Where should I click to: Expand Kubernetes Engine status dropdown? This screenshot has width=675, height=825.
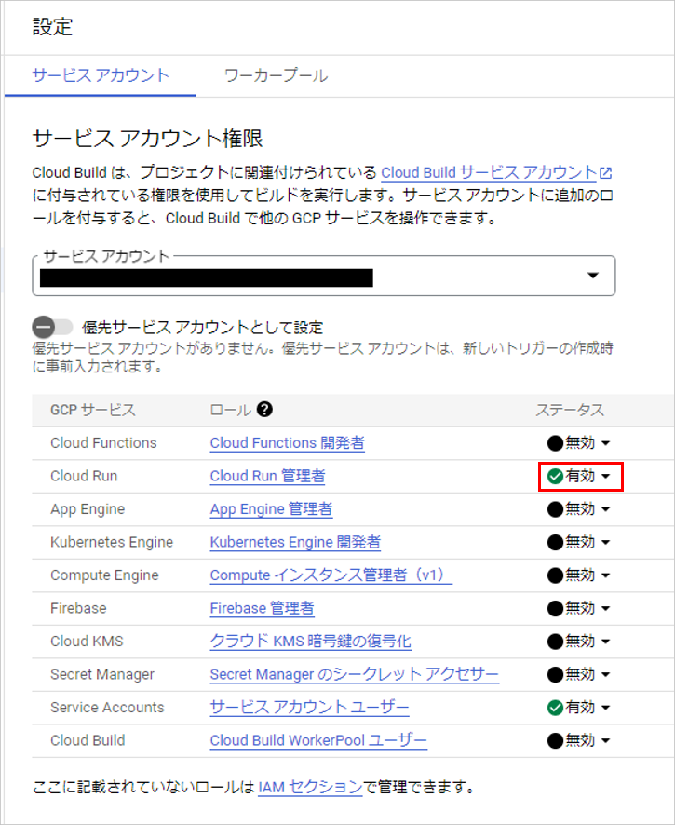pos(579,543)
